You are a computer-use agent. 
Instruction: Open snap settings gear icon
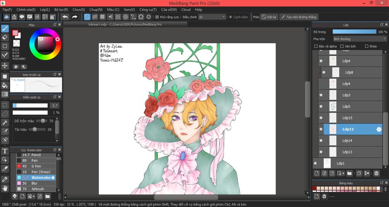point(149,17)
